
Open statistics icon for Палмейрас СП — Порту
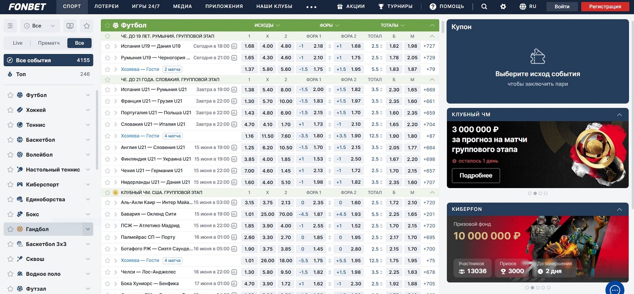[x=234, y=237]
